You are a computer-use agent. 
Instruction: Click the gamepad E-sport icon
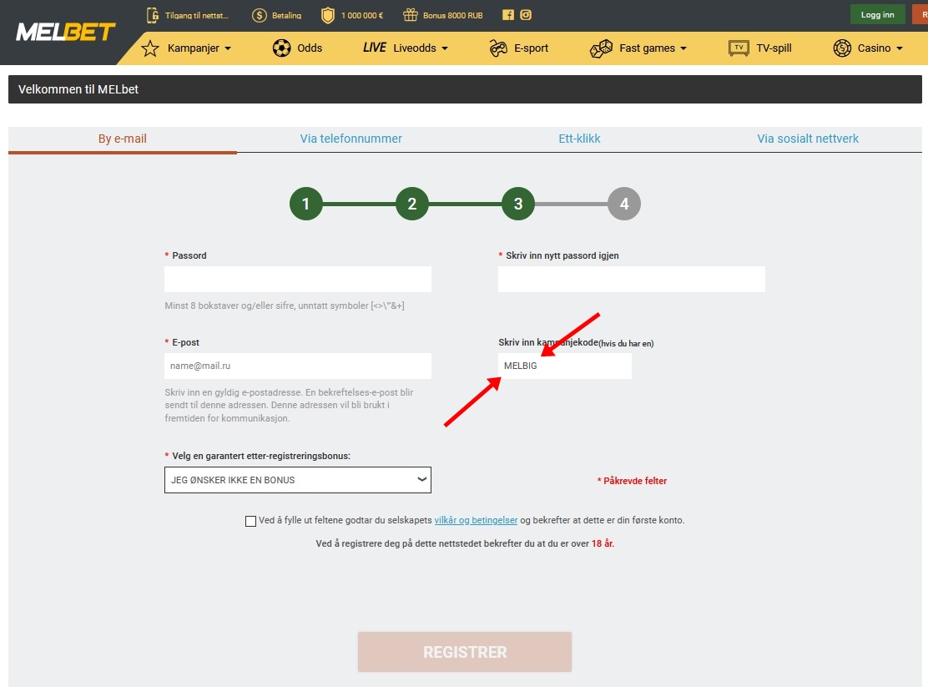(498, 48)
